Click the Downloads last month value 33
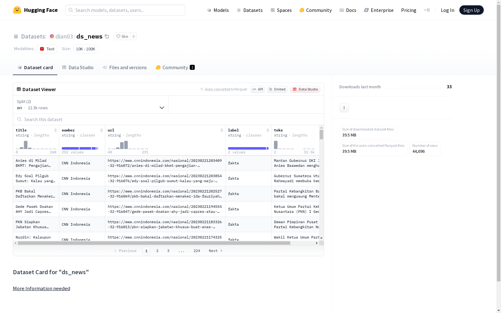The height and width of the screenshot is (313, 501). coord(449,87)
